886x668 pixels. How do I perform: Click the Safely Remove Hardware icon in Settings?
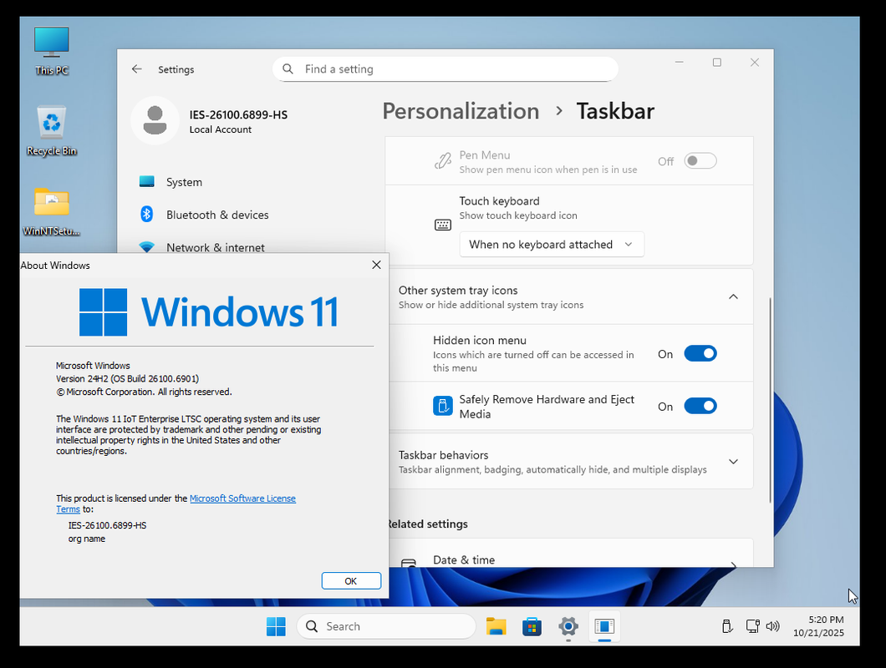tap(442, 406)
